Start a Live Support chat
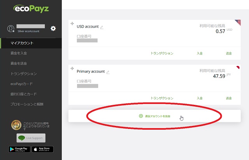 coord(31,138)
